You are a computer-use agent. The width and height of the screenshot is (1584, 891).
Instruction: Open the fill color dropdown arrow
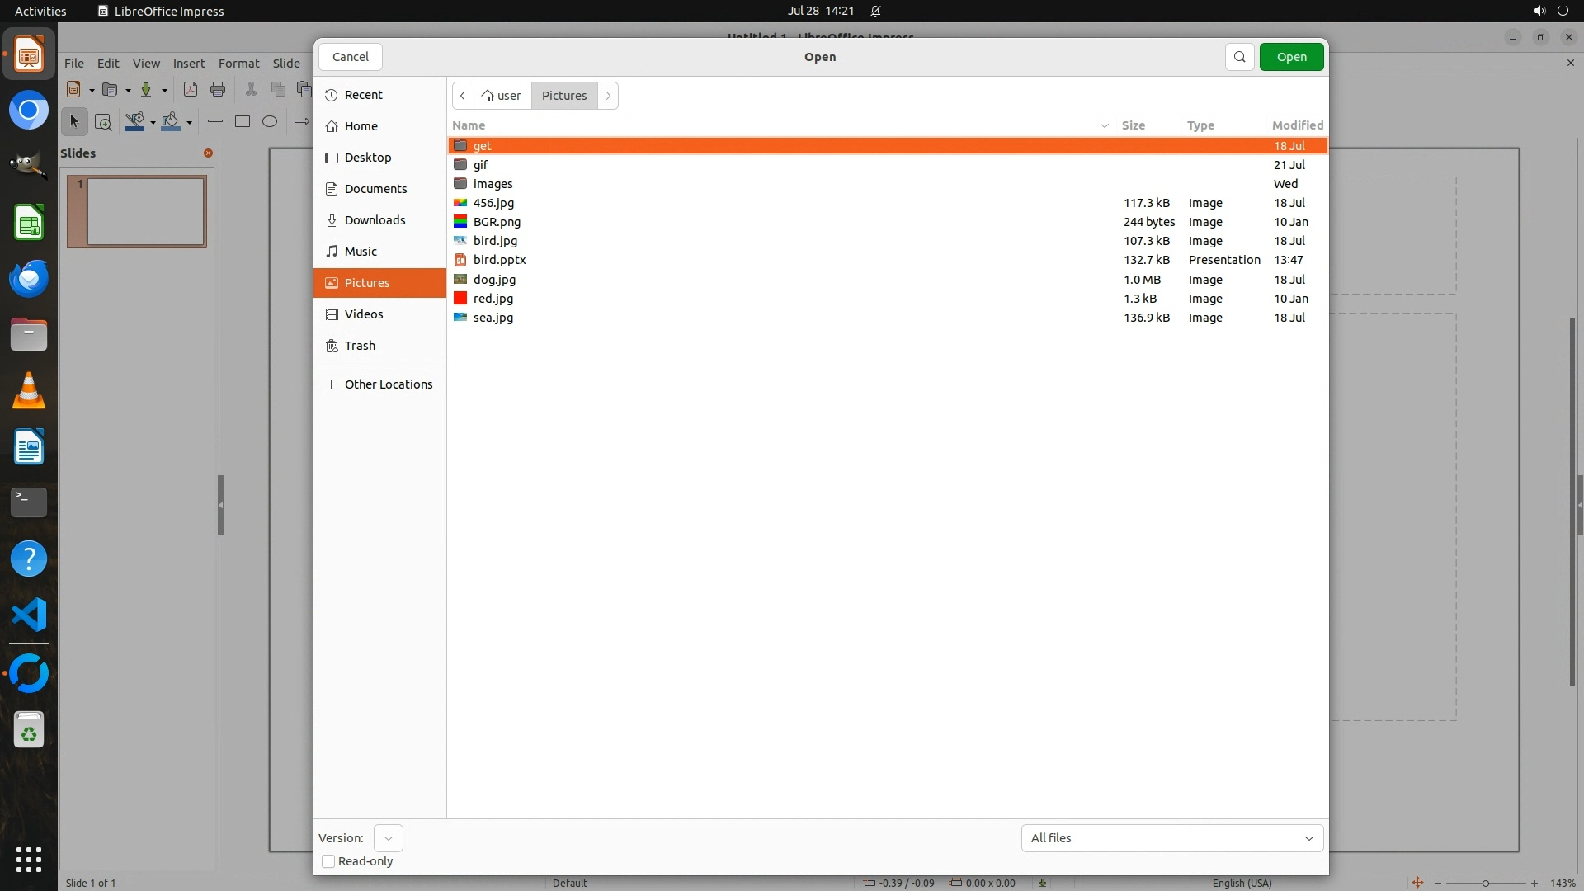[x=190, y=123]
